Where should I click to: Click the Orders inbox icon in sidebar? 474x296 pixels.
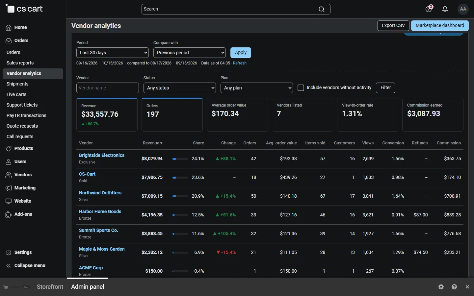[x=9, y=41]
